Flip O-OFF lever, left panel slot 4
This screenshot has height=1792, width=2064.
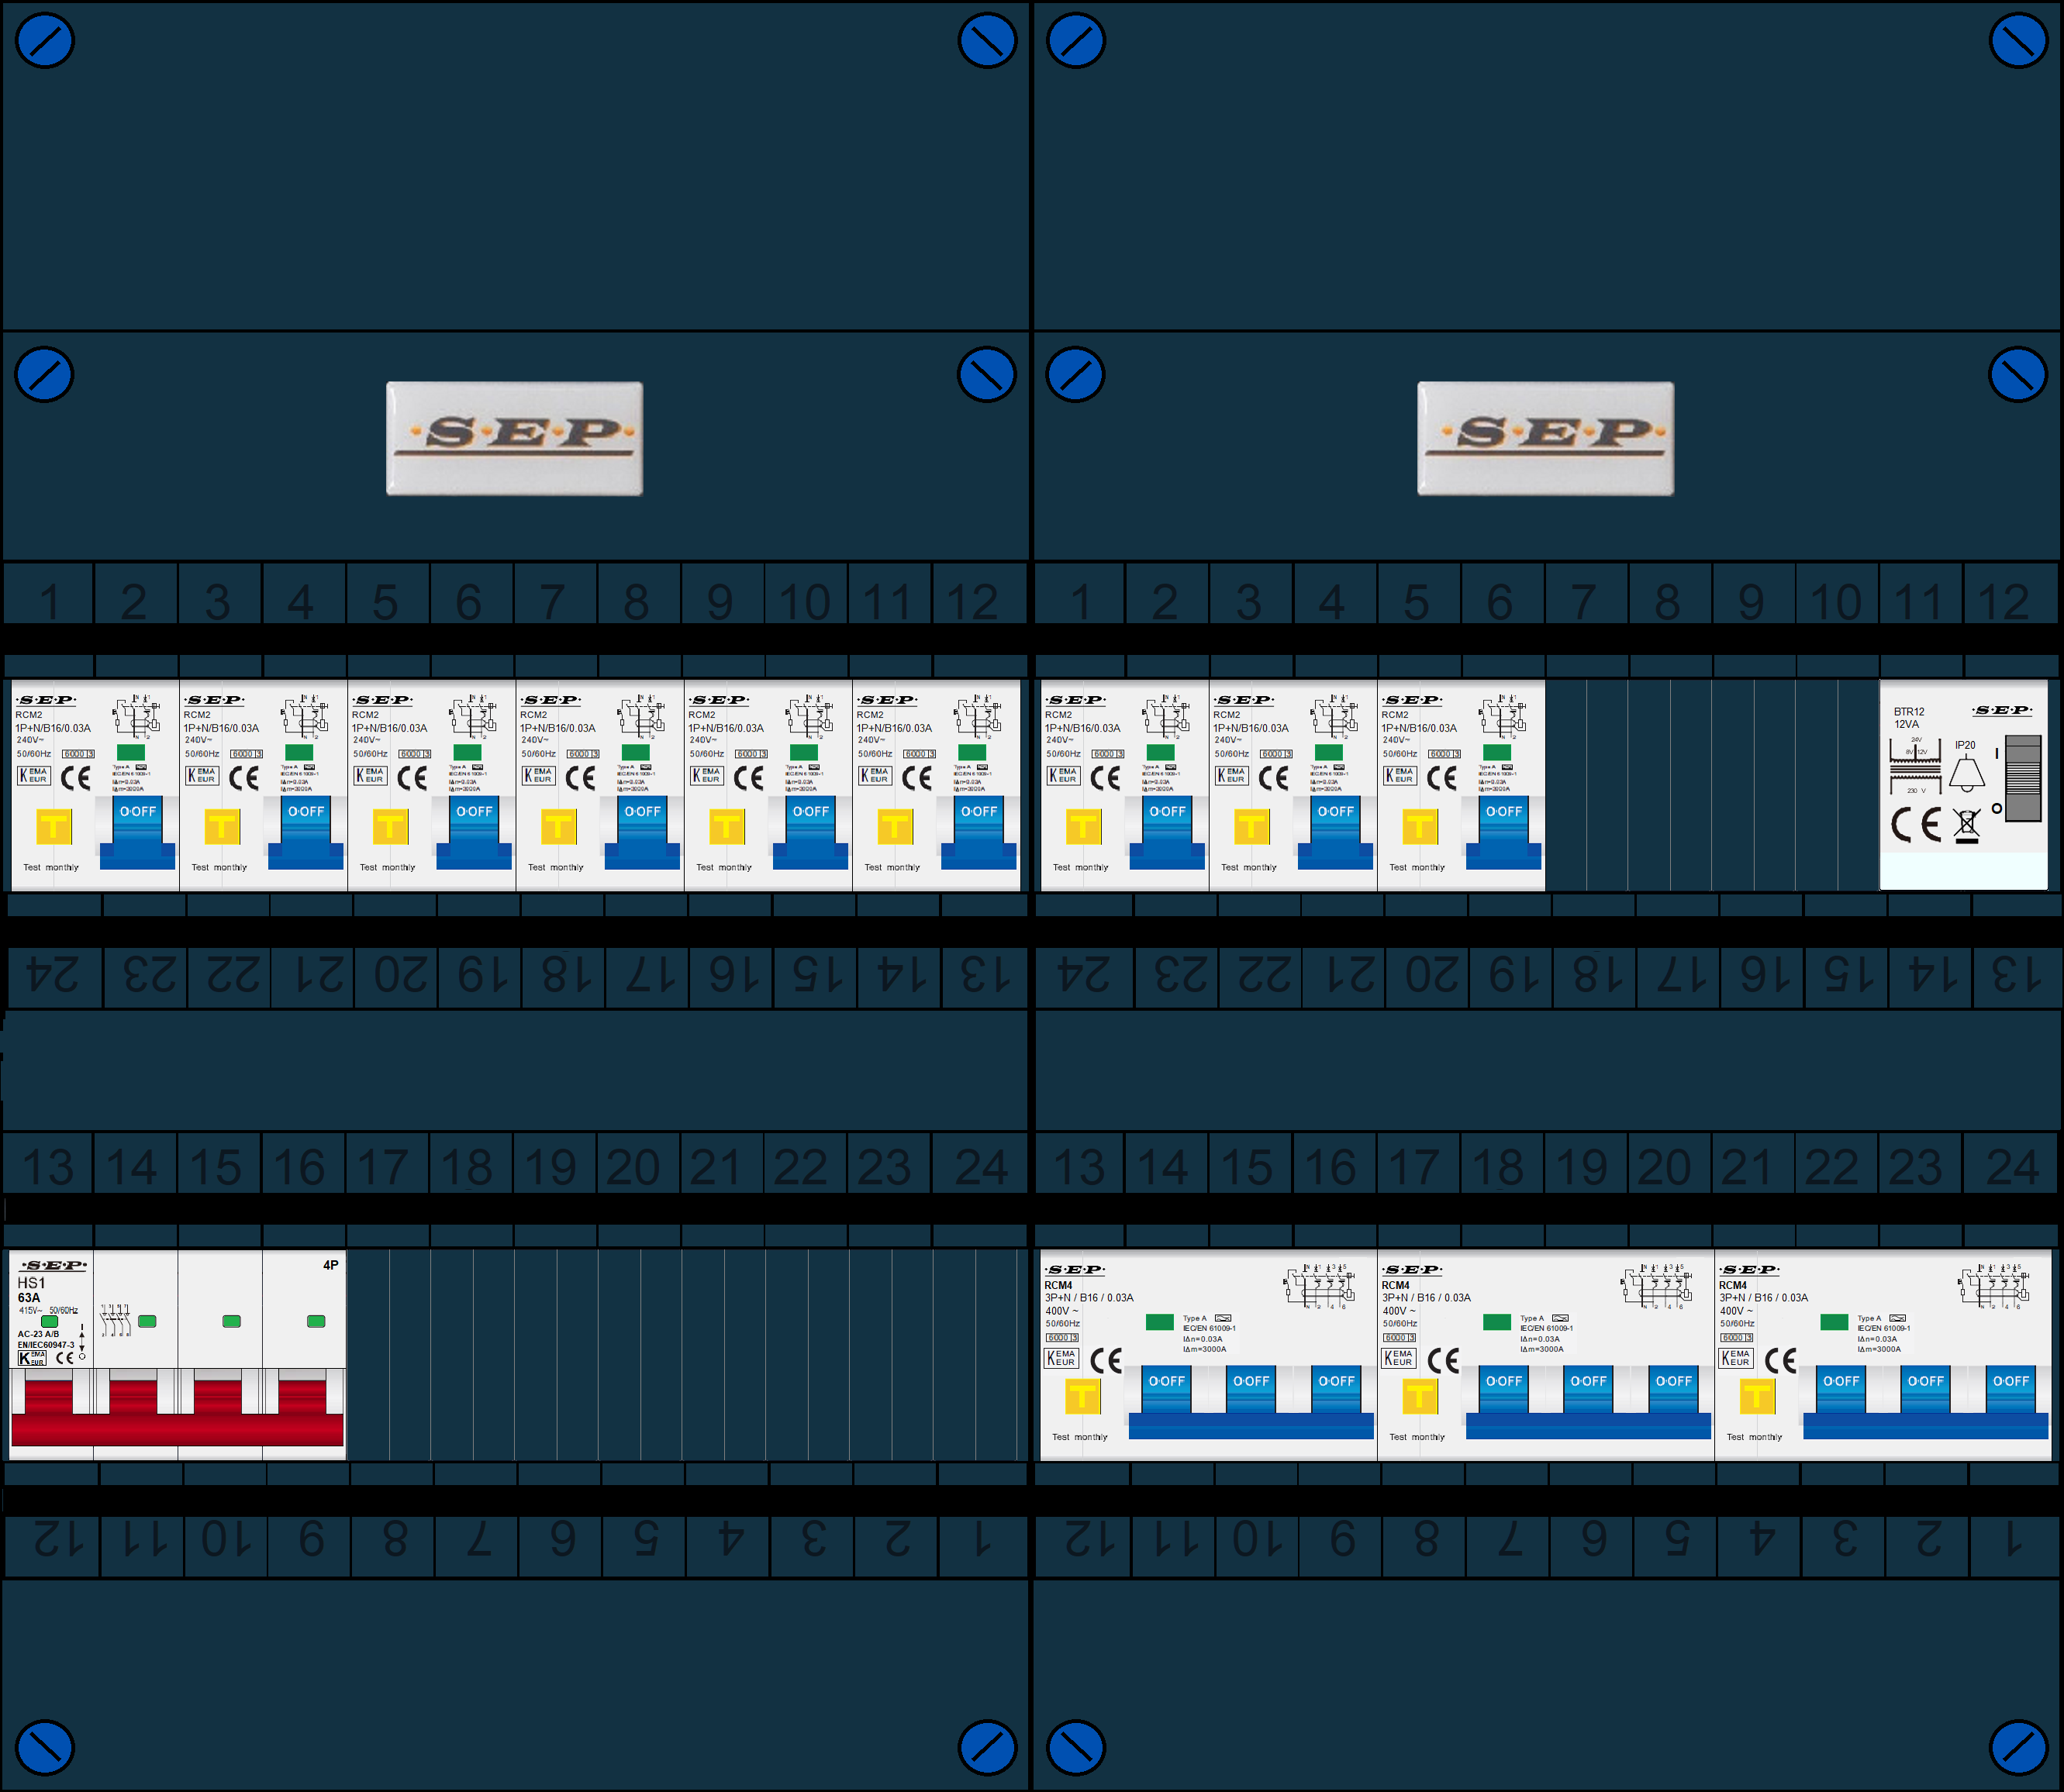305,832
